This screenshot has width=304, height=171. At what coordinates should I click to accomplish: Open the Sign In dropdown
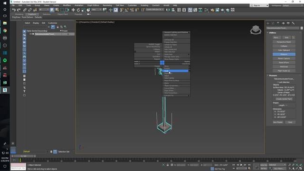pyautogui.click(x=259, y=5)
